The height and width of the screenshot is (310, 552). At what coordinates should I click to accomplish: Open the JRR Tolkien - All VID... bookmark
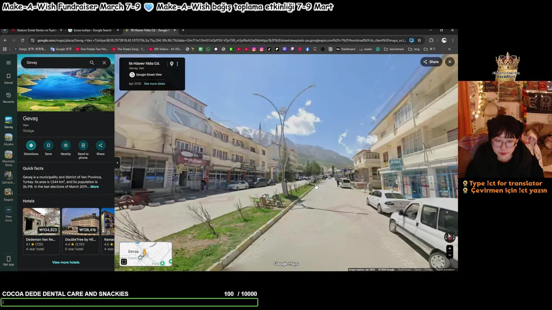[166, 49]
